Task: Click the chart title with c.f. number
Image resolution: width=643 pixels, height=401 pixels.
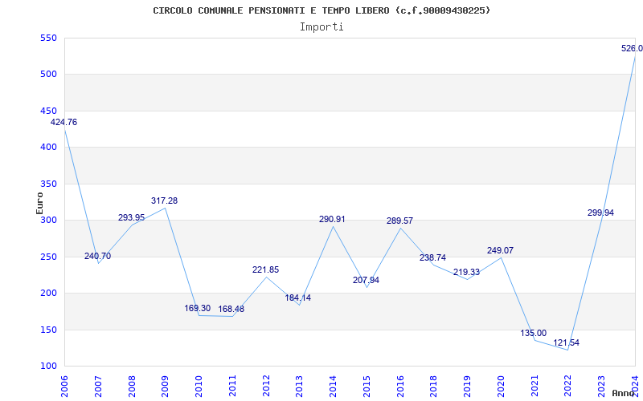Action: [x=321, y=10]
